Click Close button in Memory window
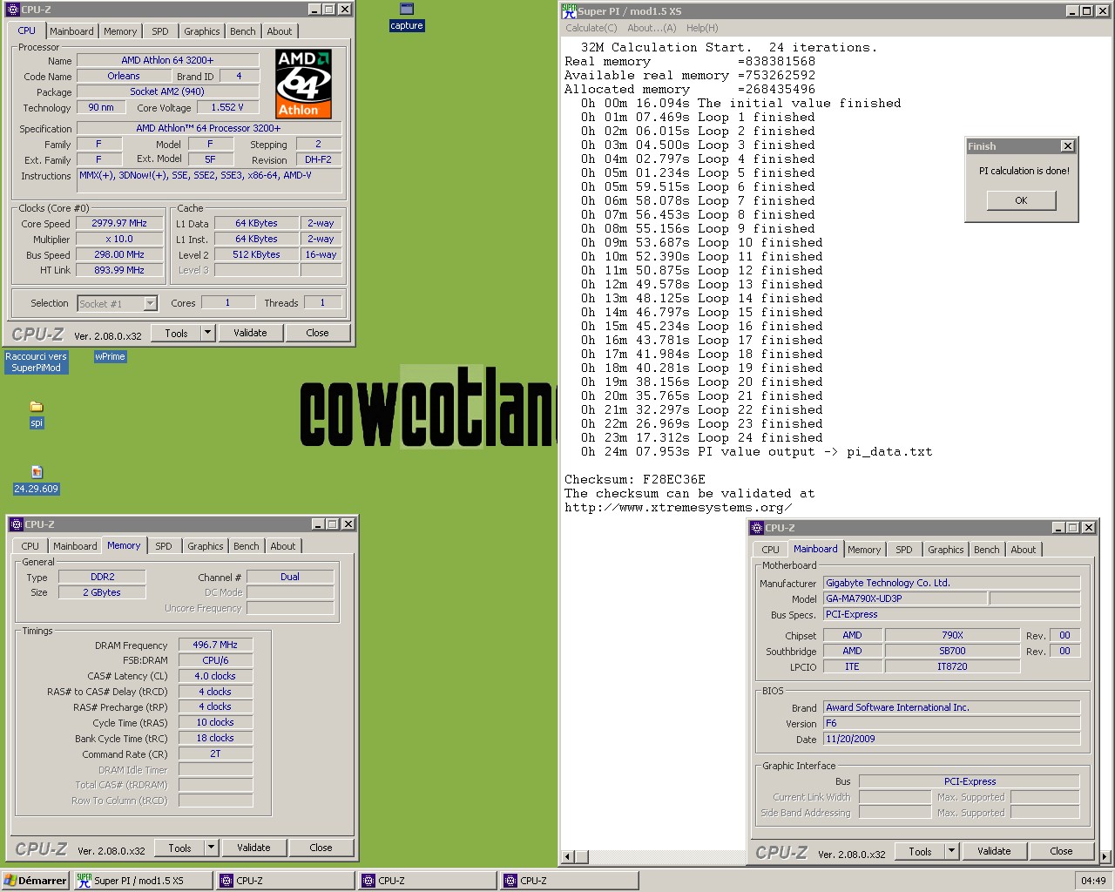The image size is (1115, 892). pyautogui.click(x=321, y=848)
